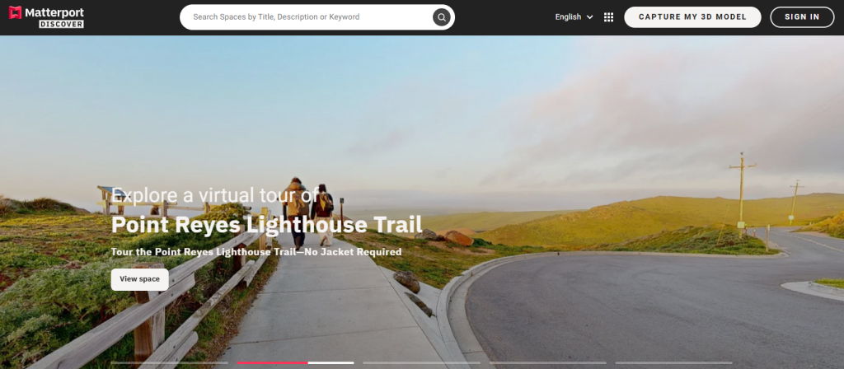Click the red Matterport logo icon
Image resolution: width=844 pixels, height=369 pixels.
pyautogui.click(x=16, y=12)
